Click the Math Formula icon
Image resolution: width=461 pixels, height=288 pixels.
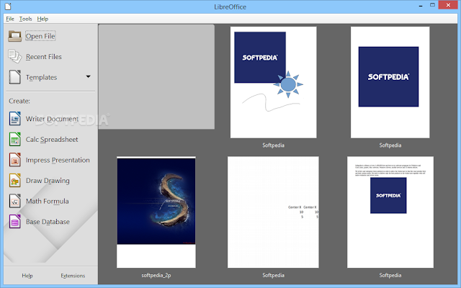tap(14, 201)
